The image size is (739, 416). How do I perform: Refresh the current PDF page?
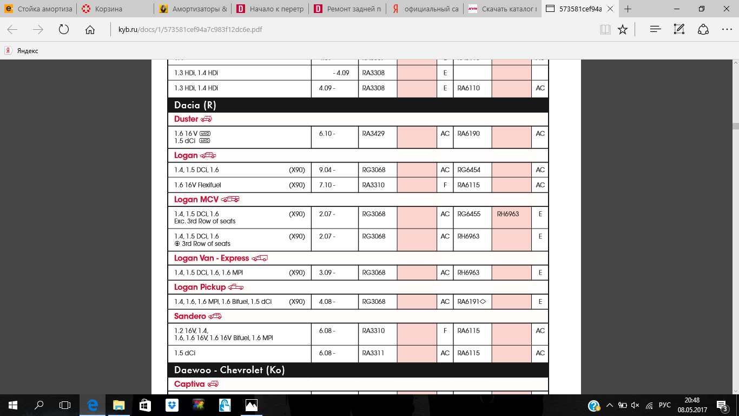pos(64,30)
